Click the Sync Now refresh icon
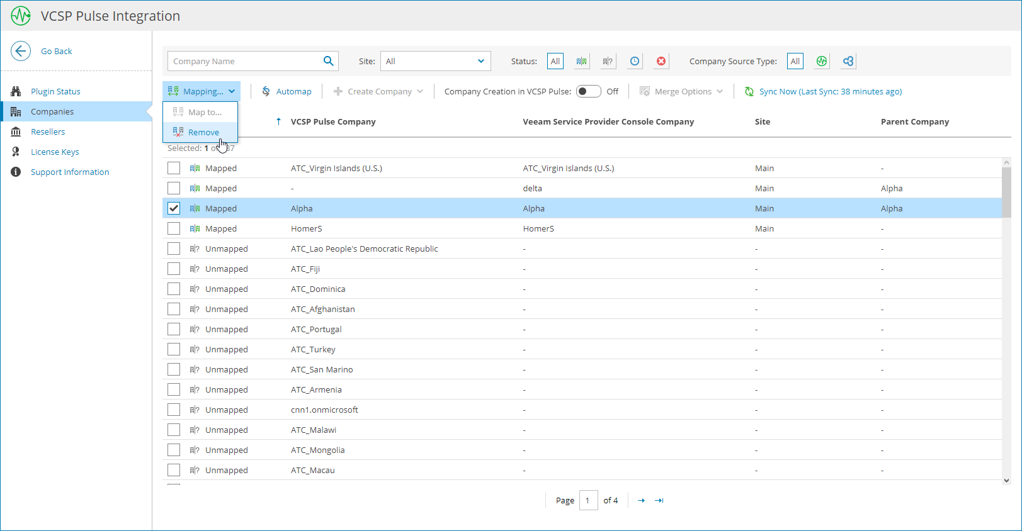1022x531 pixels. click(749, 91)
